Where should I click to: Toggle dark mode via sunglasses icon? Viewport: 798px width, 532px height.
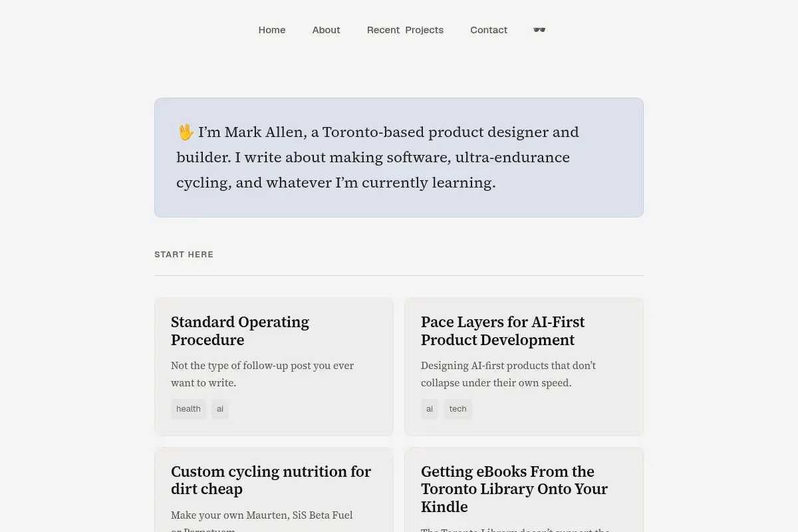(539, 30)
